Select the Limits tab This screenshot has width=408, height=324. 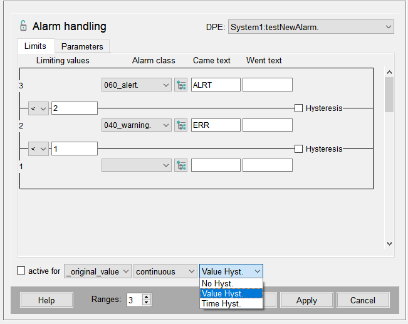[35, 46]
